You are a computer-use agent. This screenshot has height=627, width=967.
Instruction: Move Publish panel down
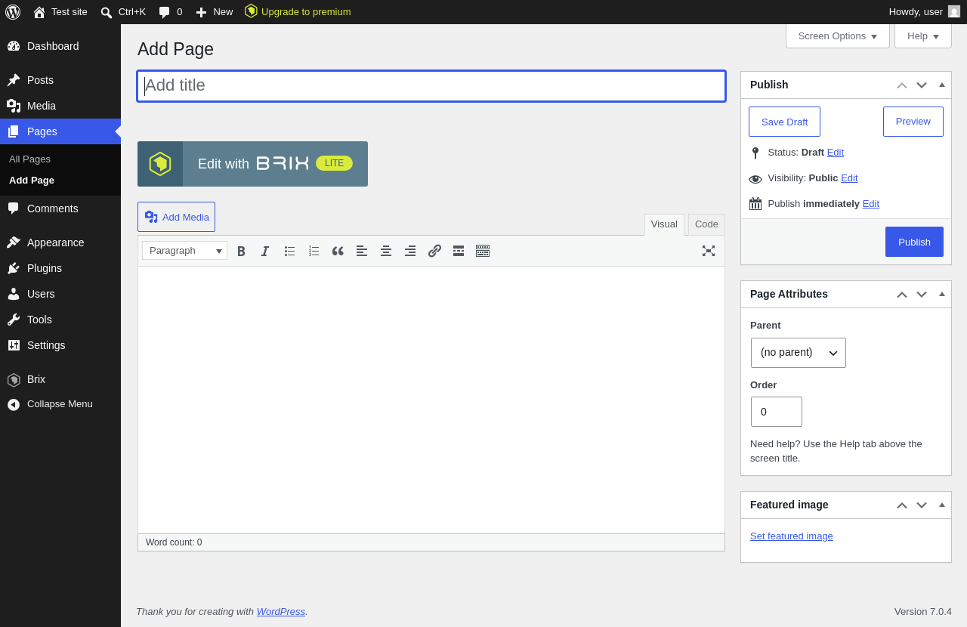922,85
